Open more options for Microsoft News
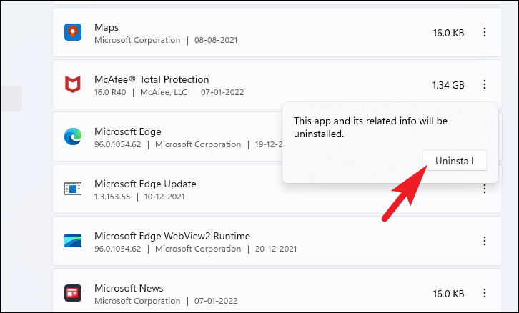This screenshot has width=519, height=313. [x=485, y=293]
